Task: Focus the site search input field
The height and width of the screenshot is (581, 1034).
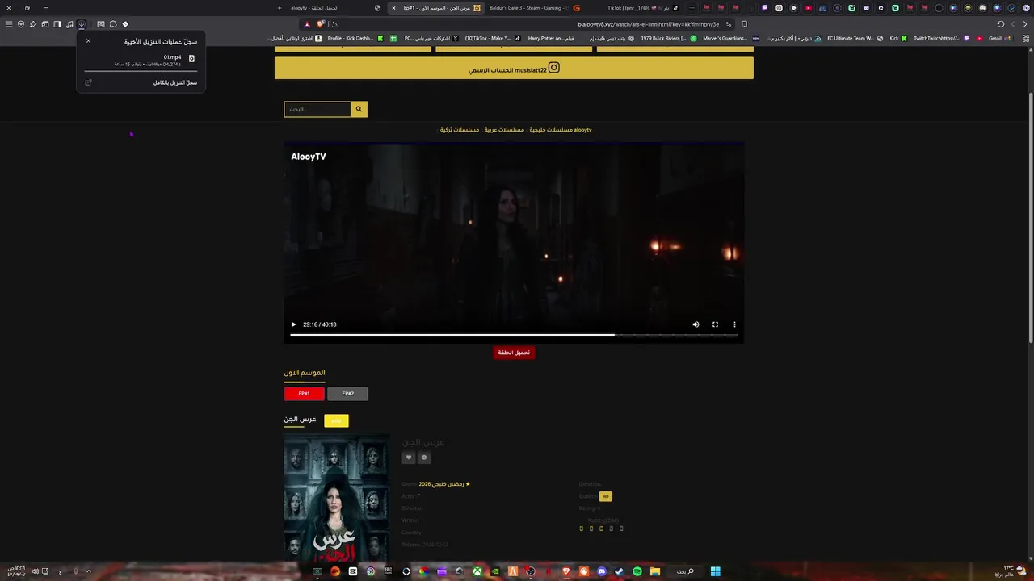Action: (x=317, y=109)
